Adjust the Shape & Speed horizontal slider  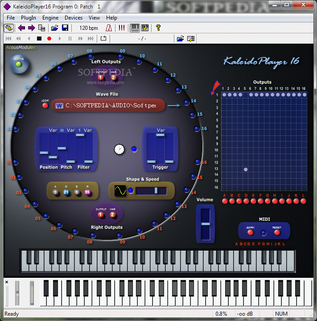[151, 191]
